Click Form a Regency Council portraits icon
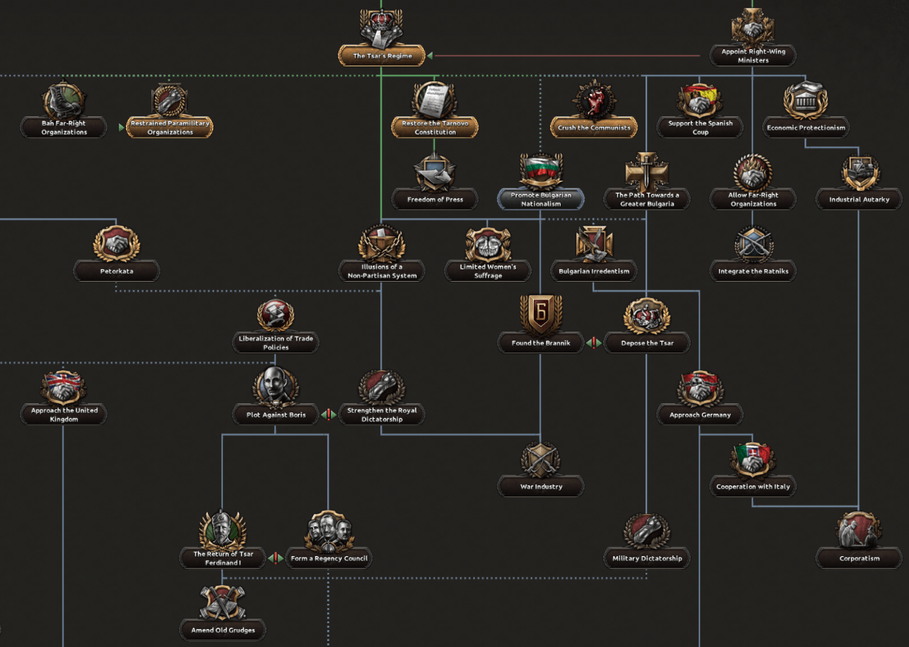The width and height of the screenshot is (909, 647). [329, 531]
